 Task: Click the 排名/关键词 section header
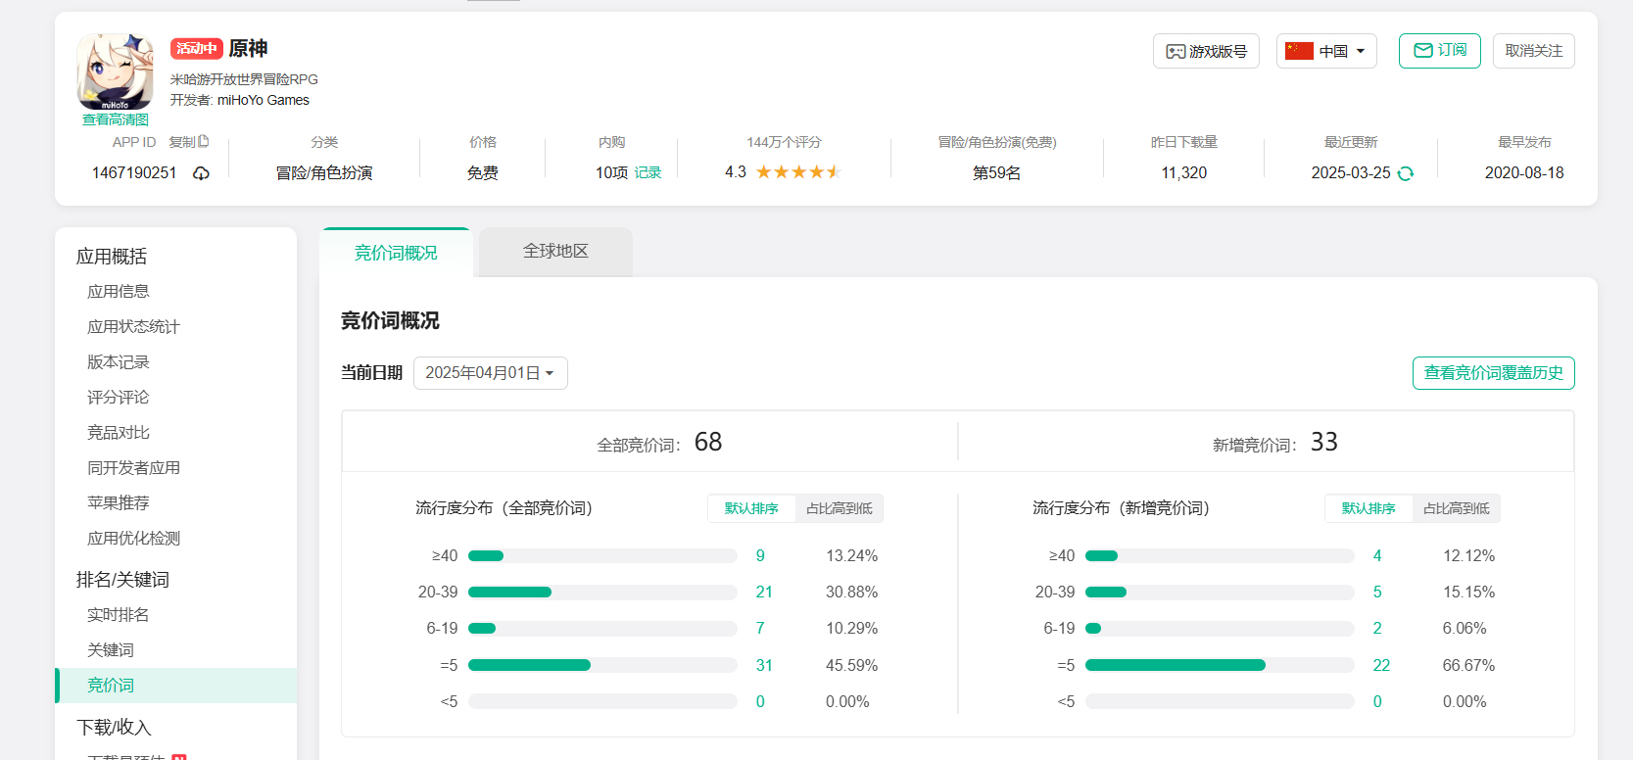(x=122, y=580)
